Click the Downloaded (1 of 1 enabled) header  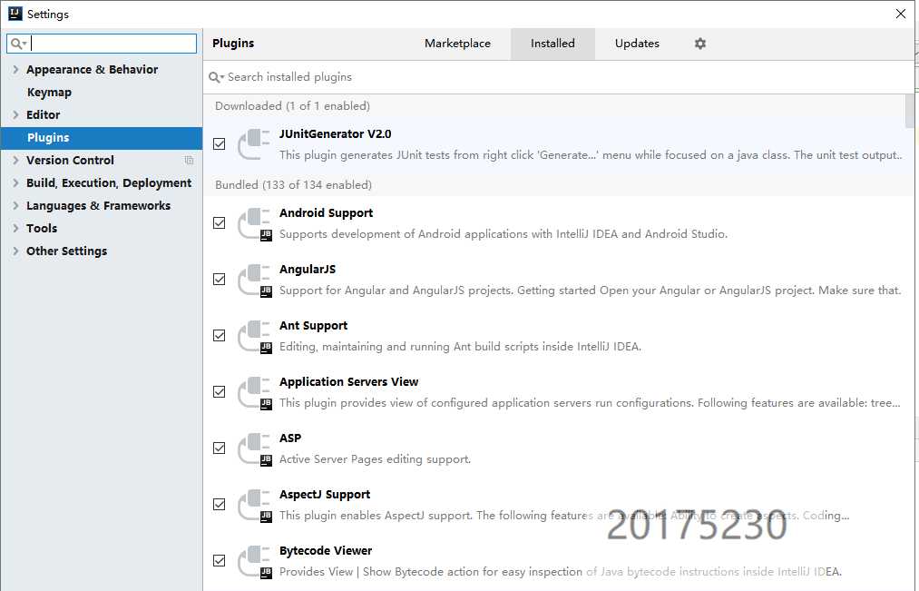[292, 106]
